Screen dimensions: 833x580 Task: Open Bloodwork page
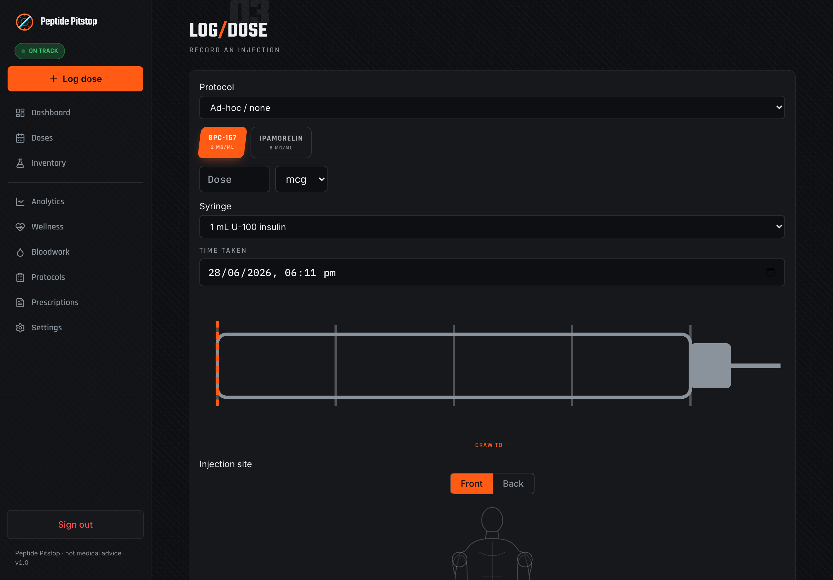click(75, 252)
